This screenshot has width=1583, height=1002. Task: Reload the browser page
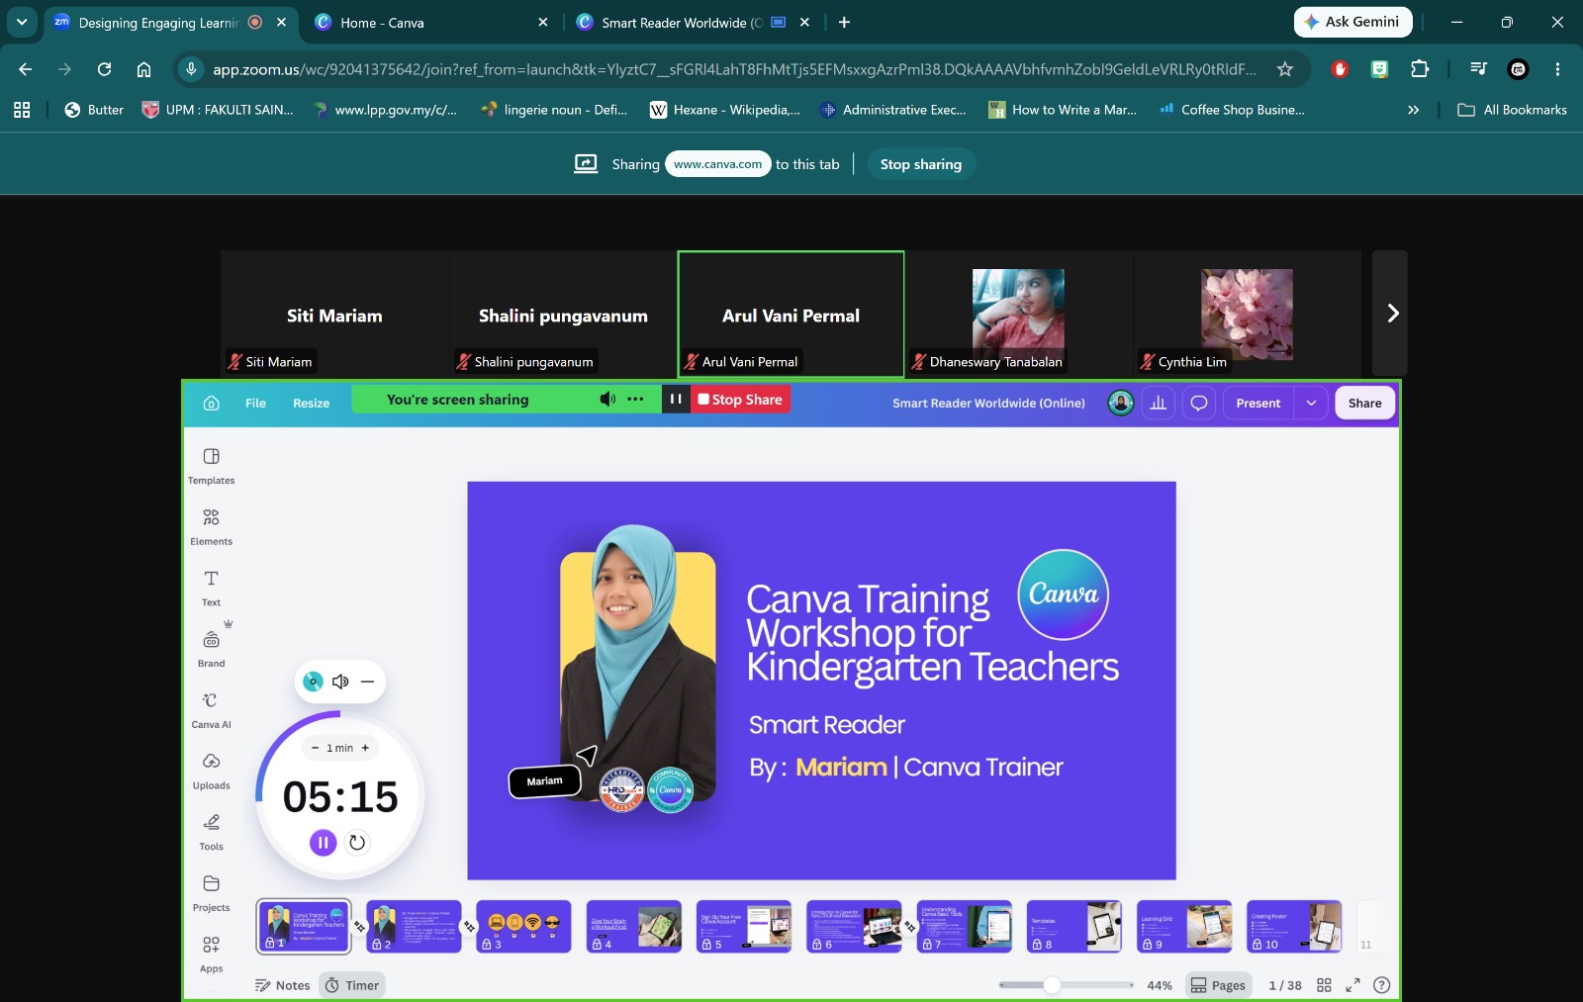pos(104,69)
